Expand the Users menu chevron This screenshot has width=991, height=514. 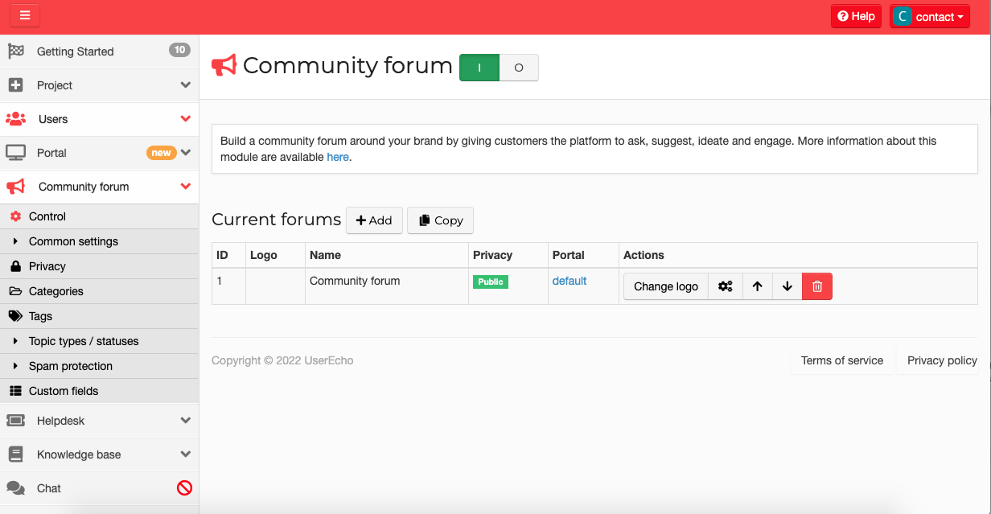coord(186,119)
